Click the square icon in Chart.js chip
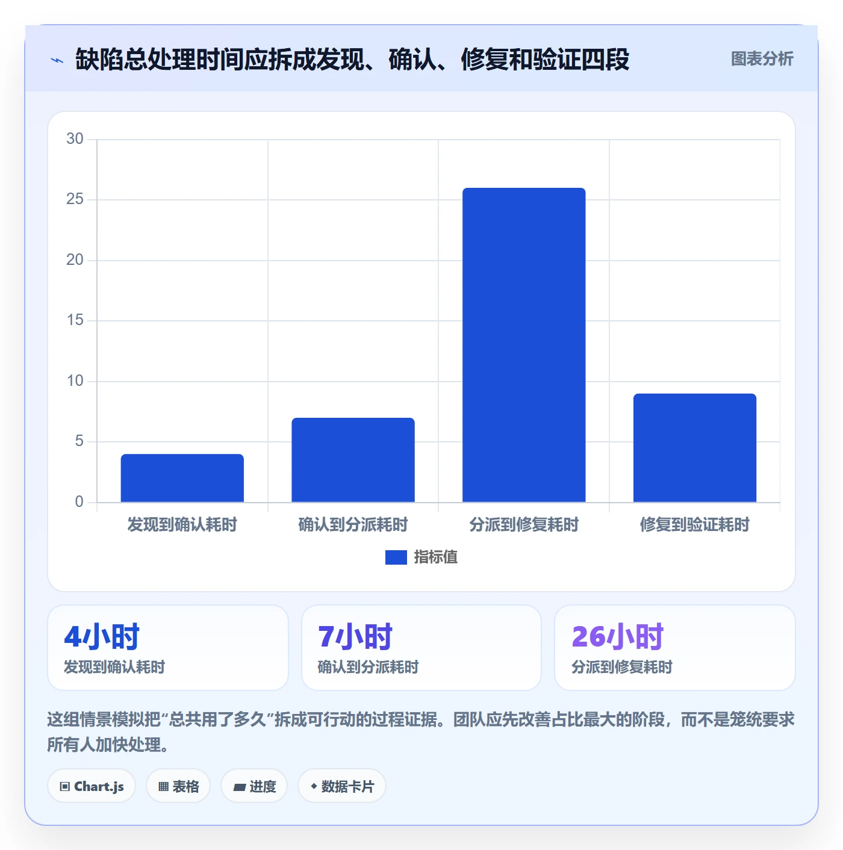Screen dimensions: 843x850 [x=65, y=787]
